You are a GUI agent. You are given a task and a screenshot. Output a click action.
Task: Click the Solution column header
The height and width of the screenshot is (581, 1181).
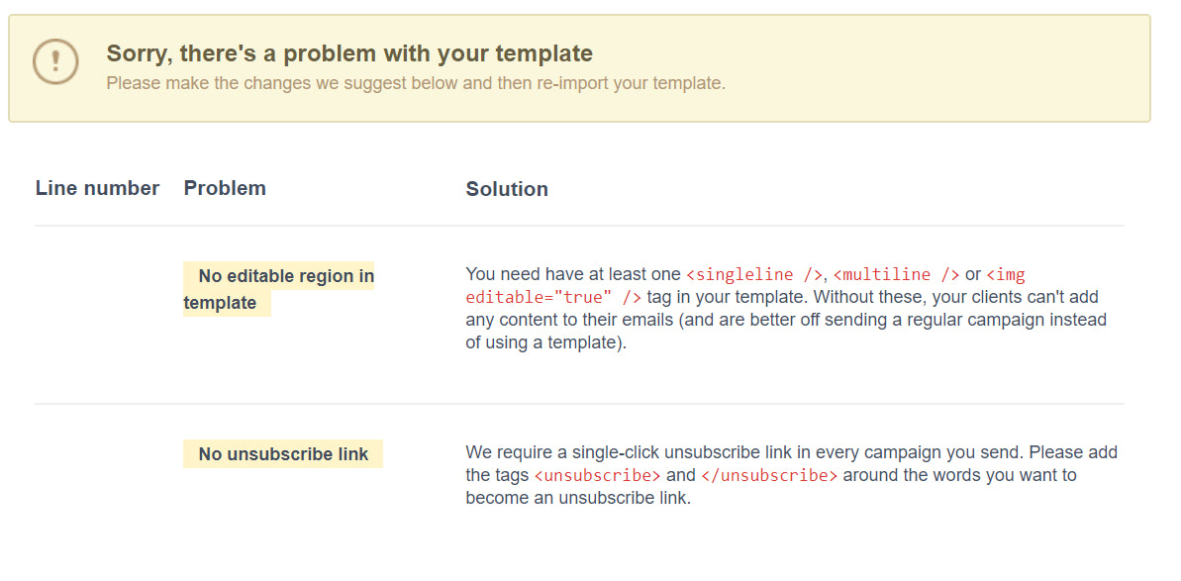tap(507, 189)
